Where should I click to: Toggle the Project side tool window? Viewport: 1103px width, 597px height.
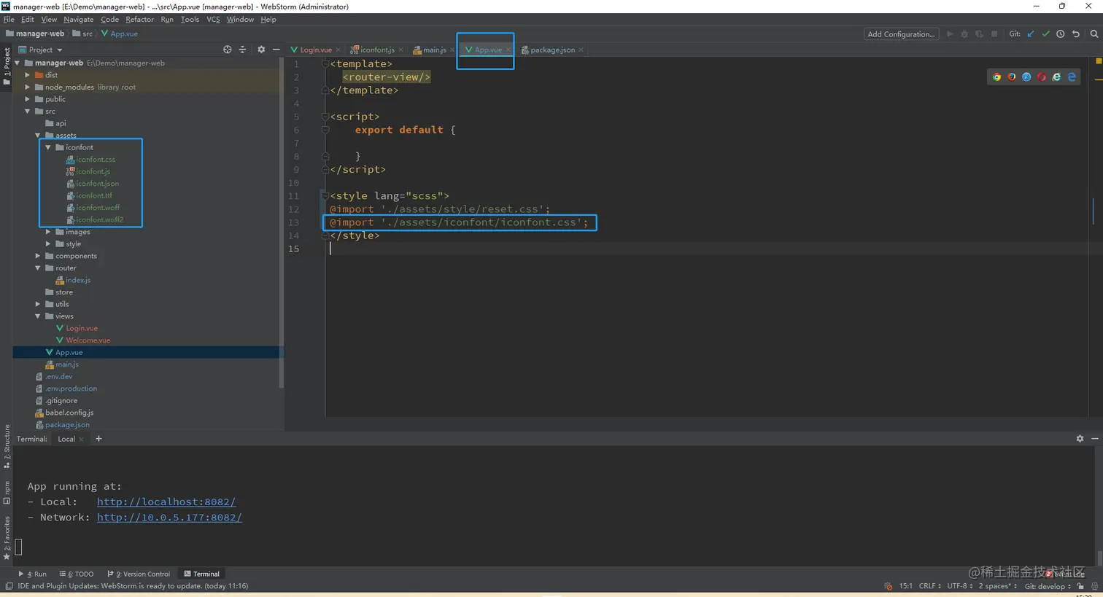[7, 66]
